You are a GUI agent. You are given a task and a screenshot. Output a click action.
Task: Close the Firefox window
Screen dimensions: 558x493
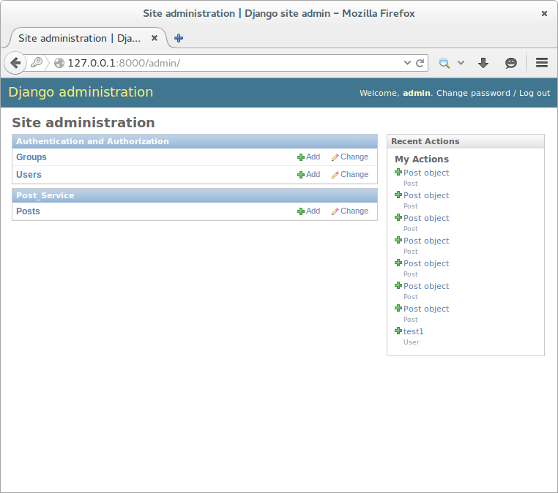(544, 13)
